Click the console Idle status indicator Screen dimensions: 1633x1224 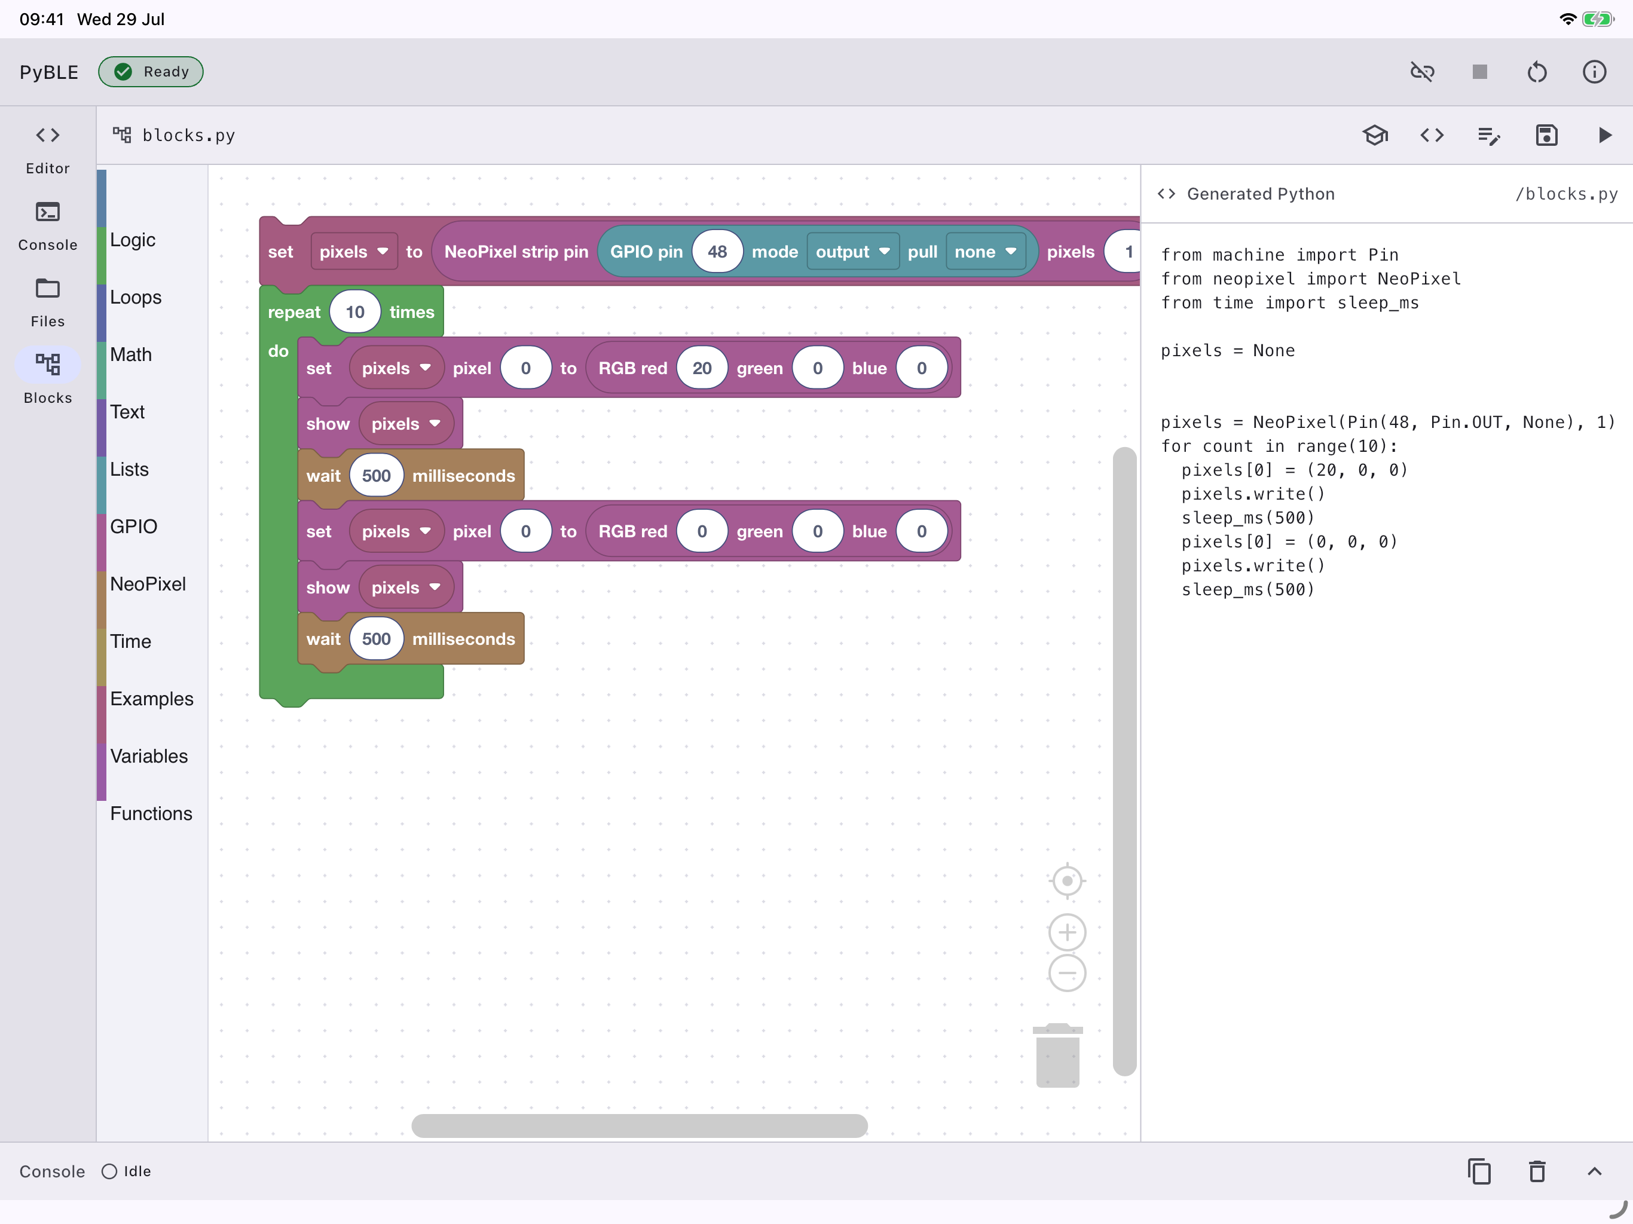(127, 1171)
